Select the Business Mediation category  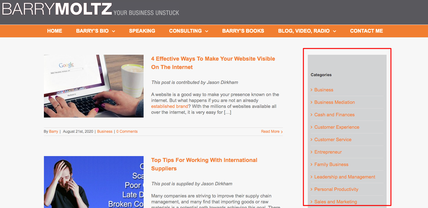point(335,102)
